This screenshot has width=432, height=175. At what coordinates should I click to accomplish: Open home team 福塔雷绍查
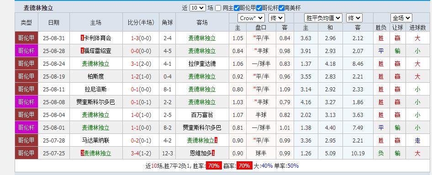pos(98,51)
